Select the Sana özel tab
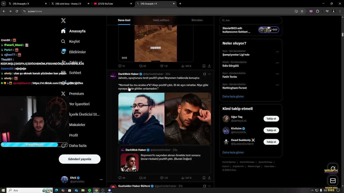The width and height of the screenshot is (344, 193). coord(124,20)
